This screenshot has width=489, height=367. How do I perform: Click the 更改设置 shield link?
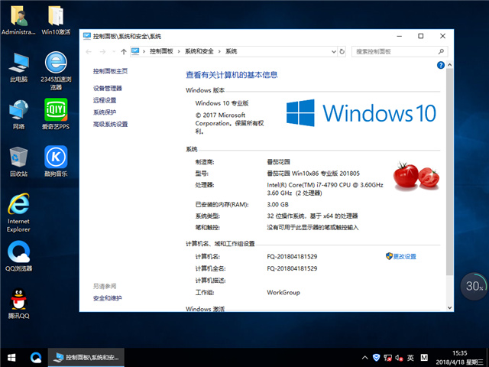click(x=401, y=257)
